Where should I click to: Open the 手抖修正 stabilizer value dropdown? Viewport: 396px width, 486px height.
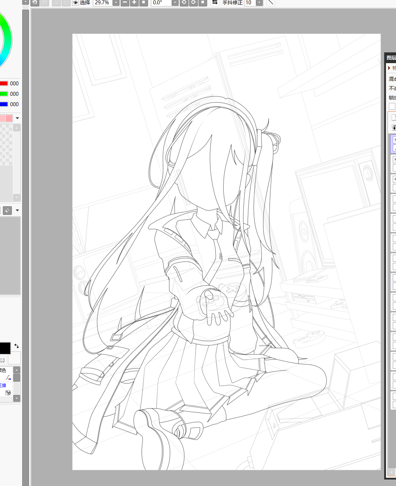259,3
